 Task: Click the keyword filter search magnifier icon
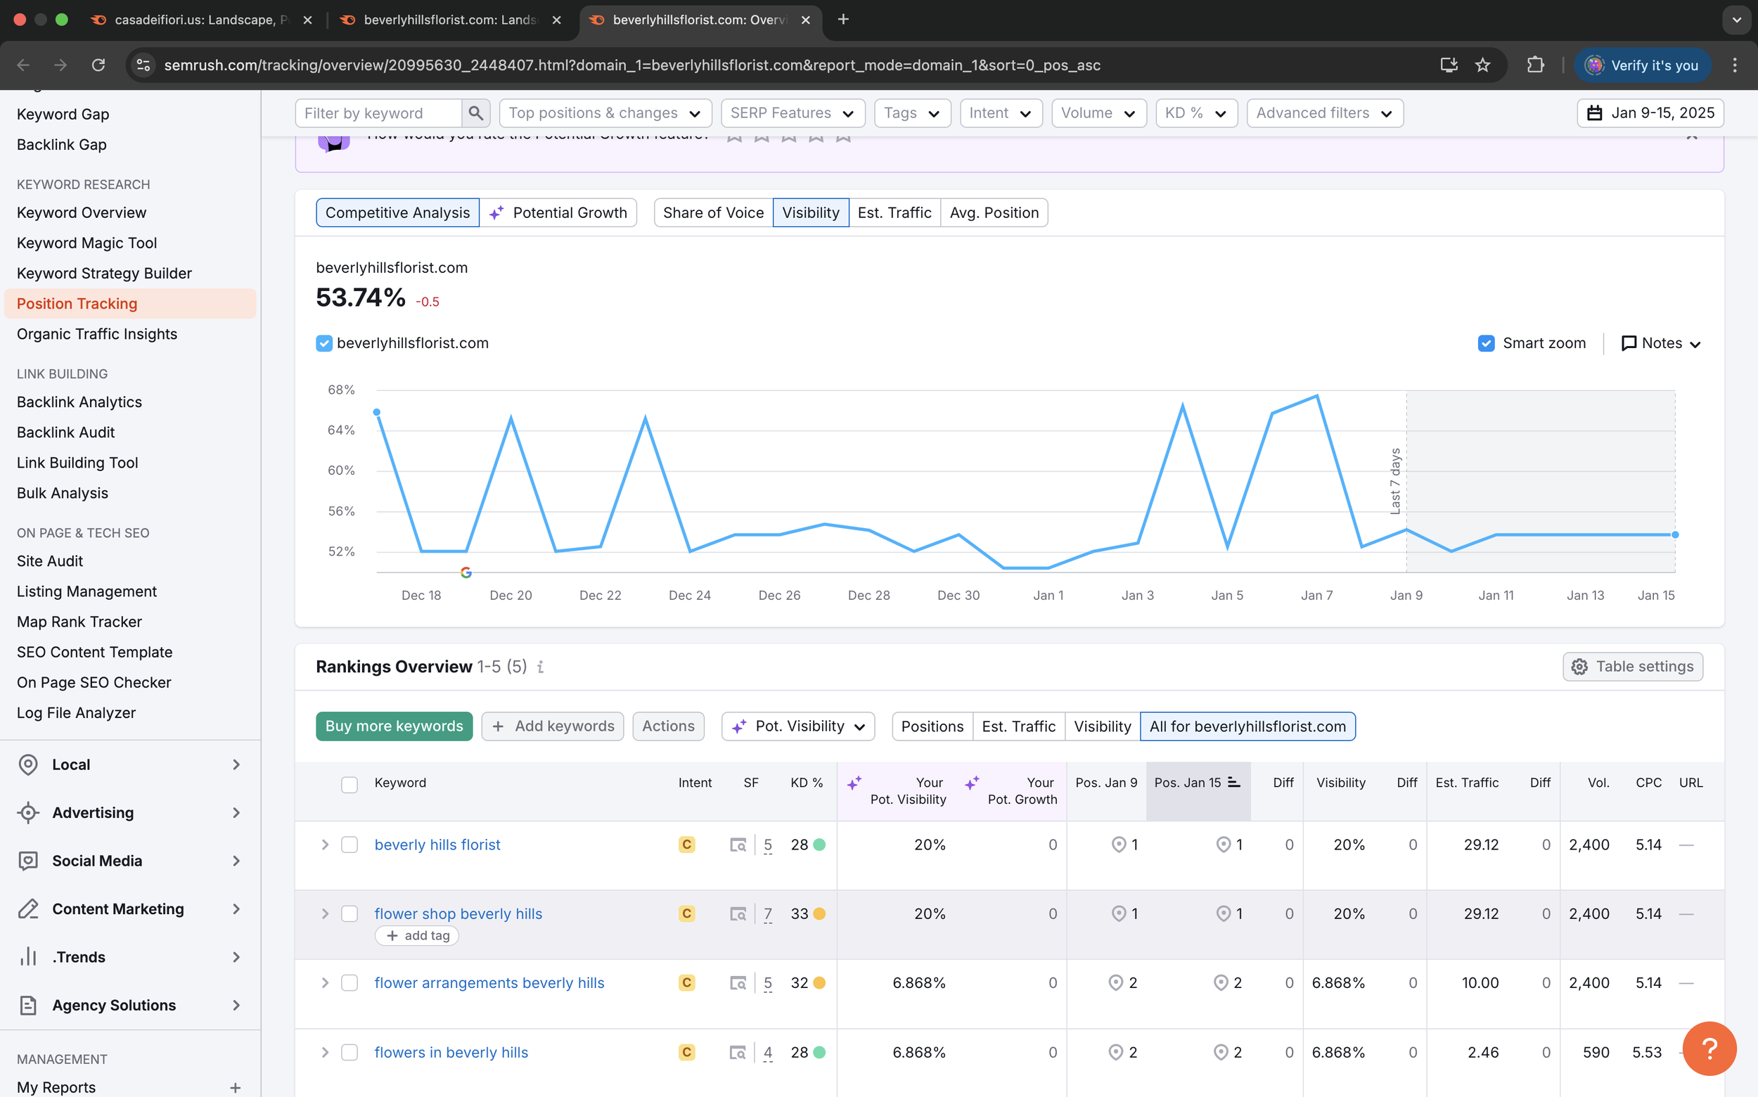point(475,113)
